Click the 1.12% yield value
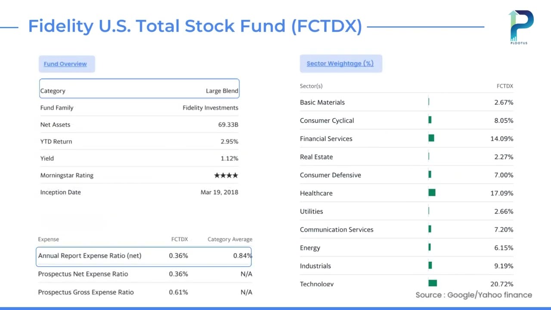 [x=229, y=158]
